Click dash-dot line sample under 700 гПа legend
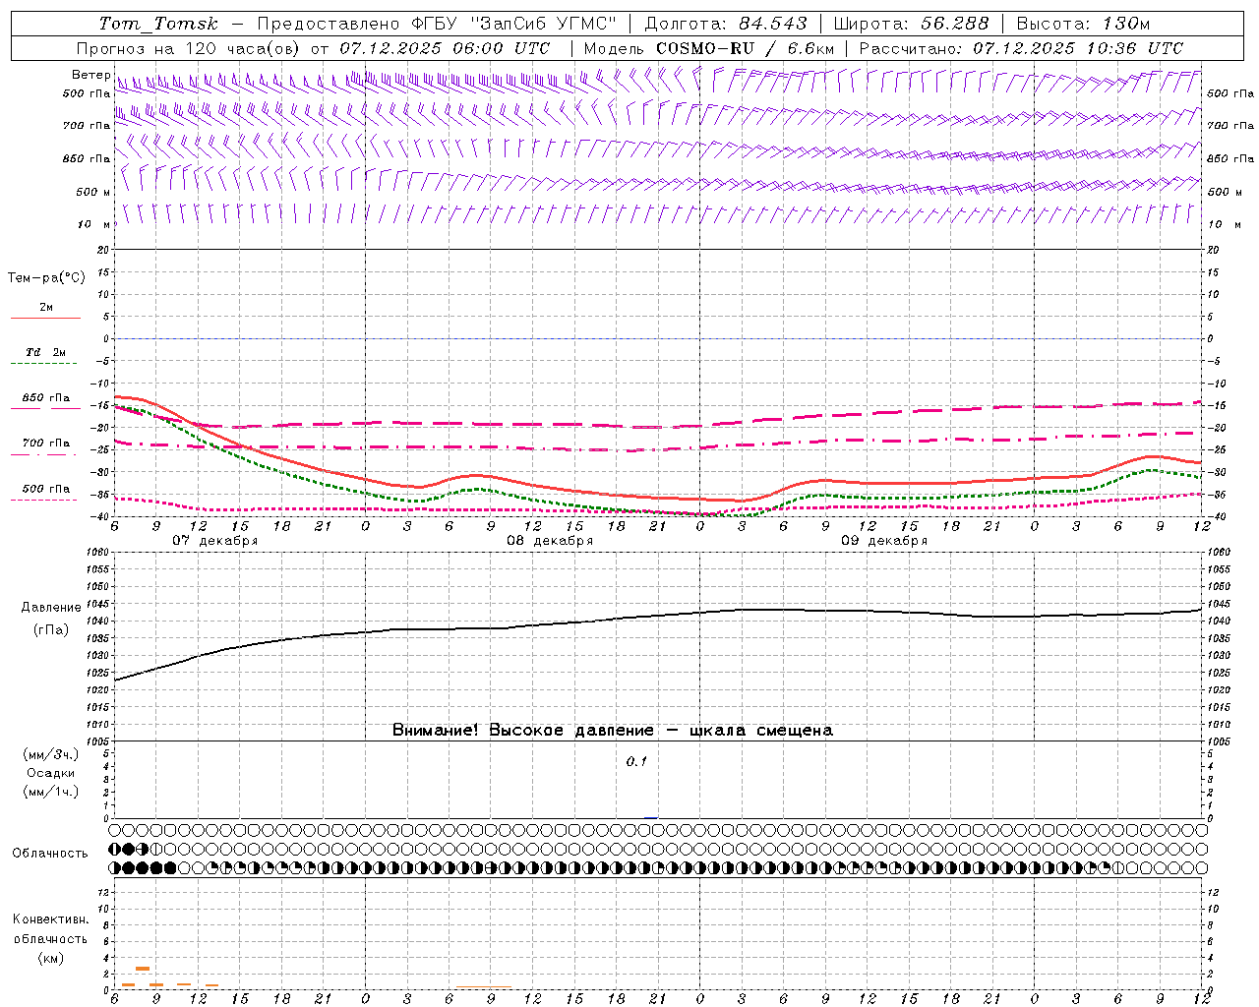Image resolution: width=1259 pixels, height=1007 pixels. click(43, 454)
